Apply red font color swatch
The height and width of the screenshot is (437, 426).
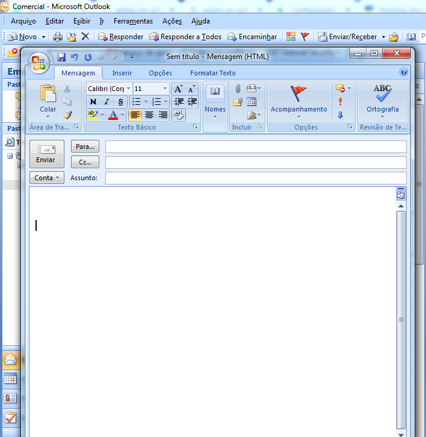113,115
